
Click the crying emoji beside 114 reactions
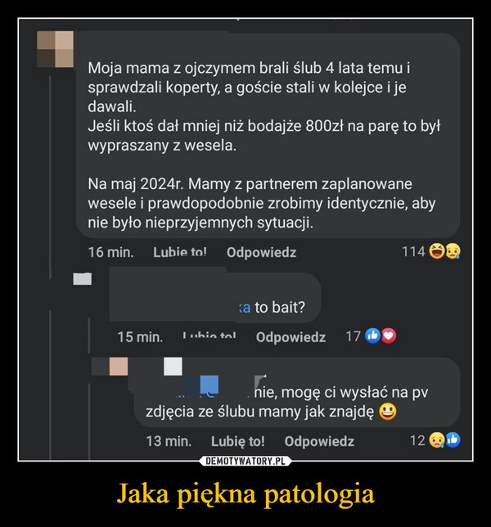pyautogui.click(x=453, y=251)
